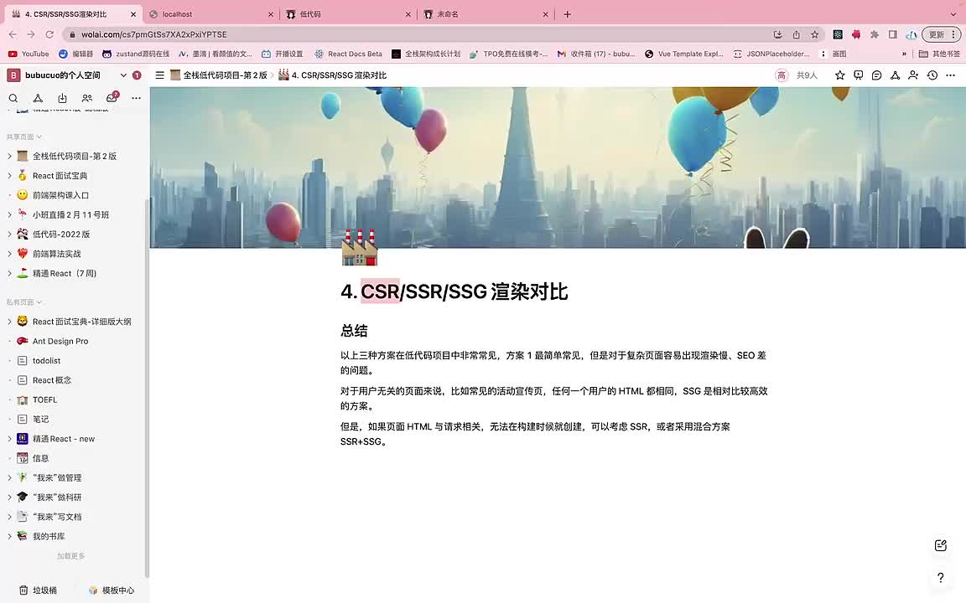
Task: Open JSONPlaceholder bookmark
Action: [x=771, y=54]
